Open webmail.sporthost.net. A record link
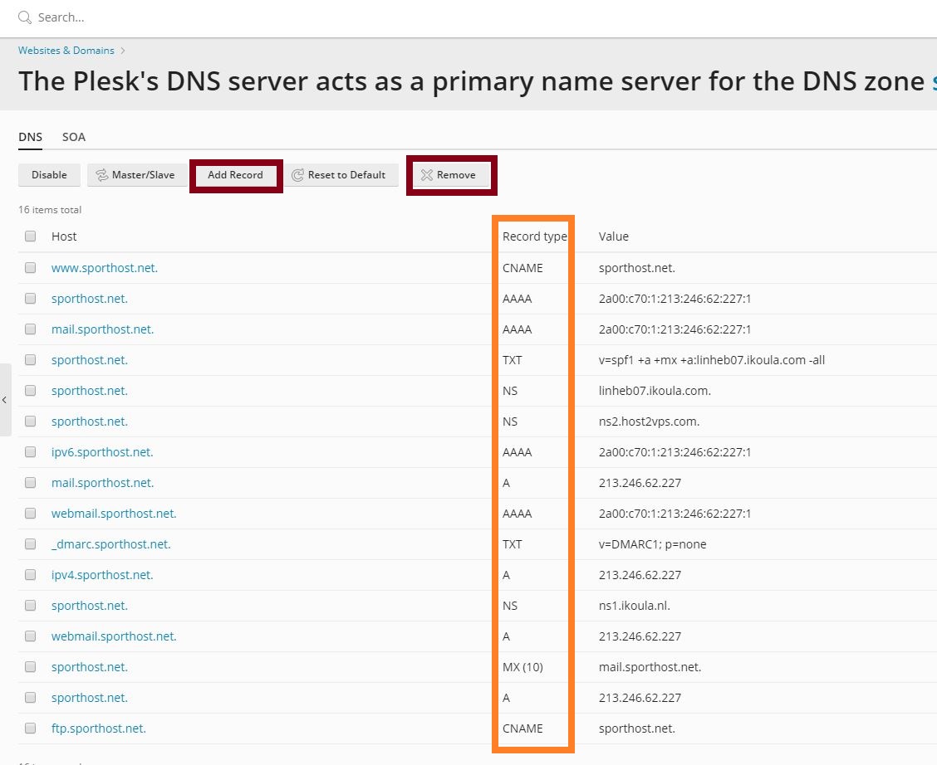Screen dimensions: 937x765 click(114, 636)
